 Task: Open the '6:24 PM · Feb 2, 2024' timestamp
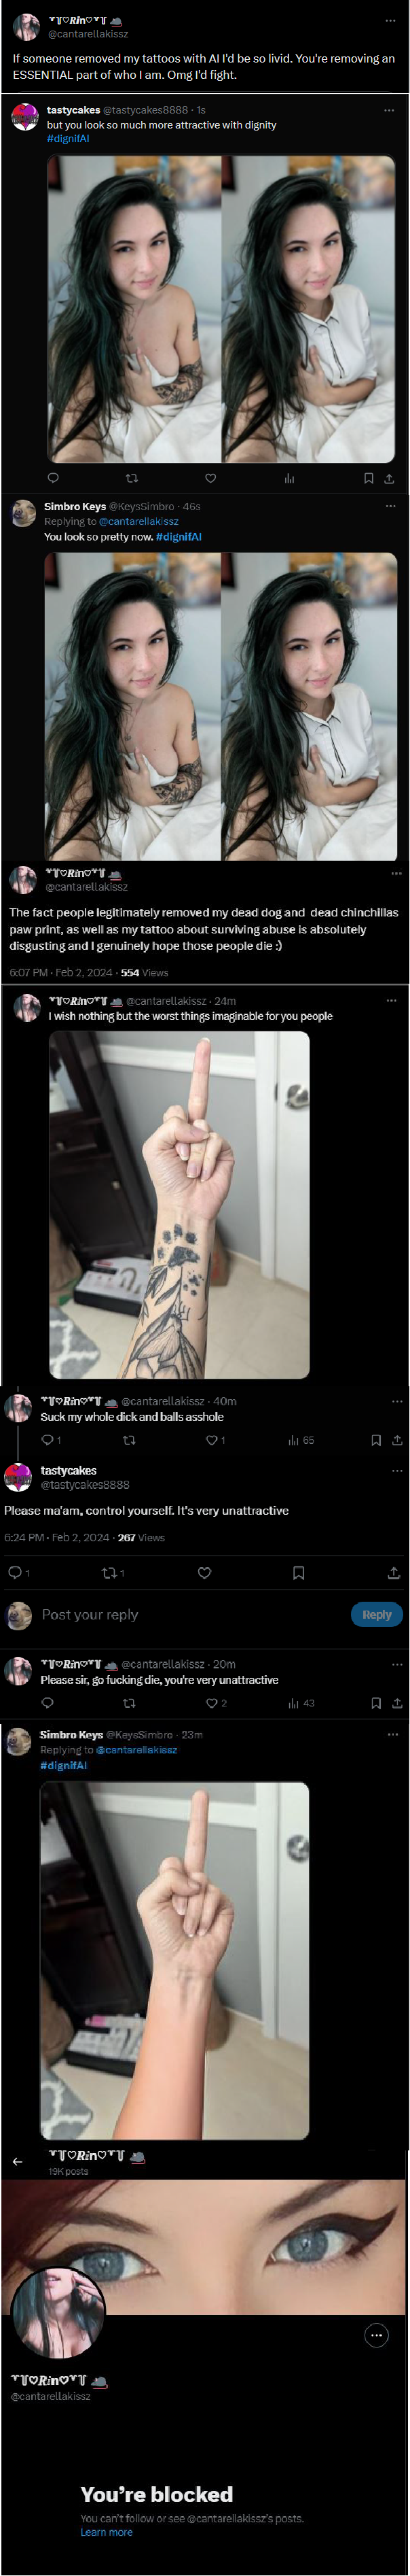click(x=57, y=1538)
